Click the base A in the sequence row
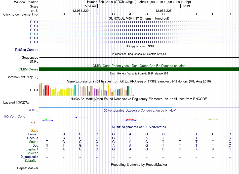The width and height of the screenshot is (239, 174). 130,14
